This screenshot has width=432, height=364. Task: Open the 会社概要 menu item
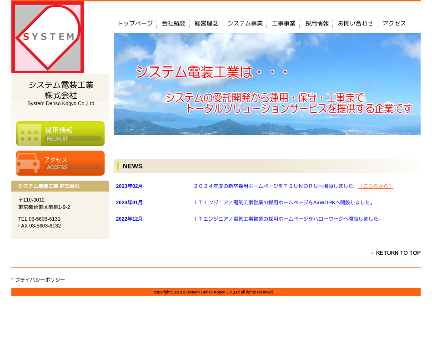174,24
